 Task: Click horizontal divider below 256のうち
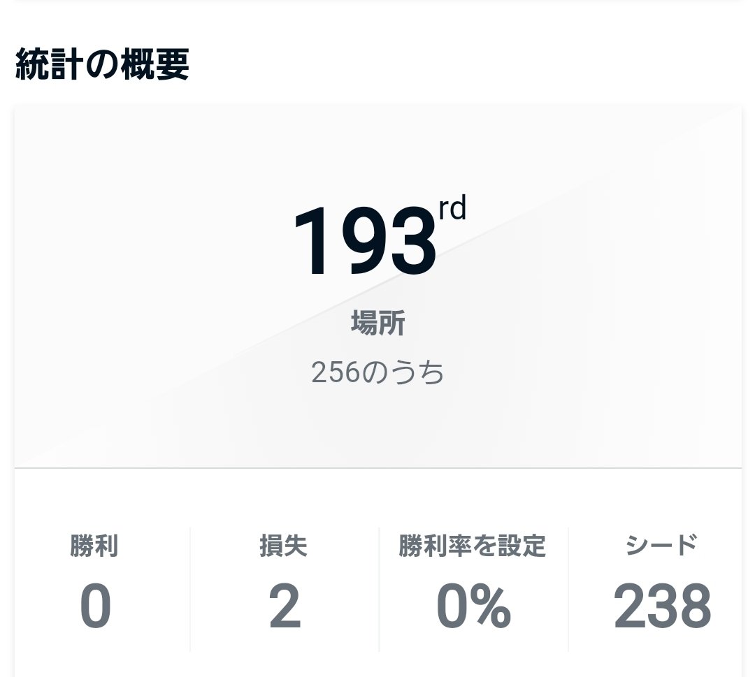pos(377,467)
